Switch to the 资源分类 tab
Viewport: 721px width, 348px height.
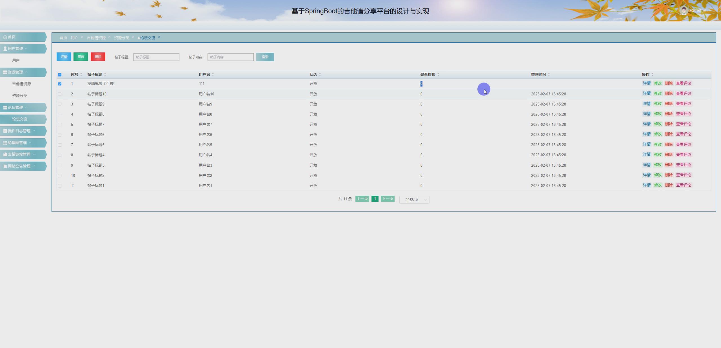click(121, 37)
